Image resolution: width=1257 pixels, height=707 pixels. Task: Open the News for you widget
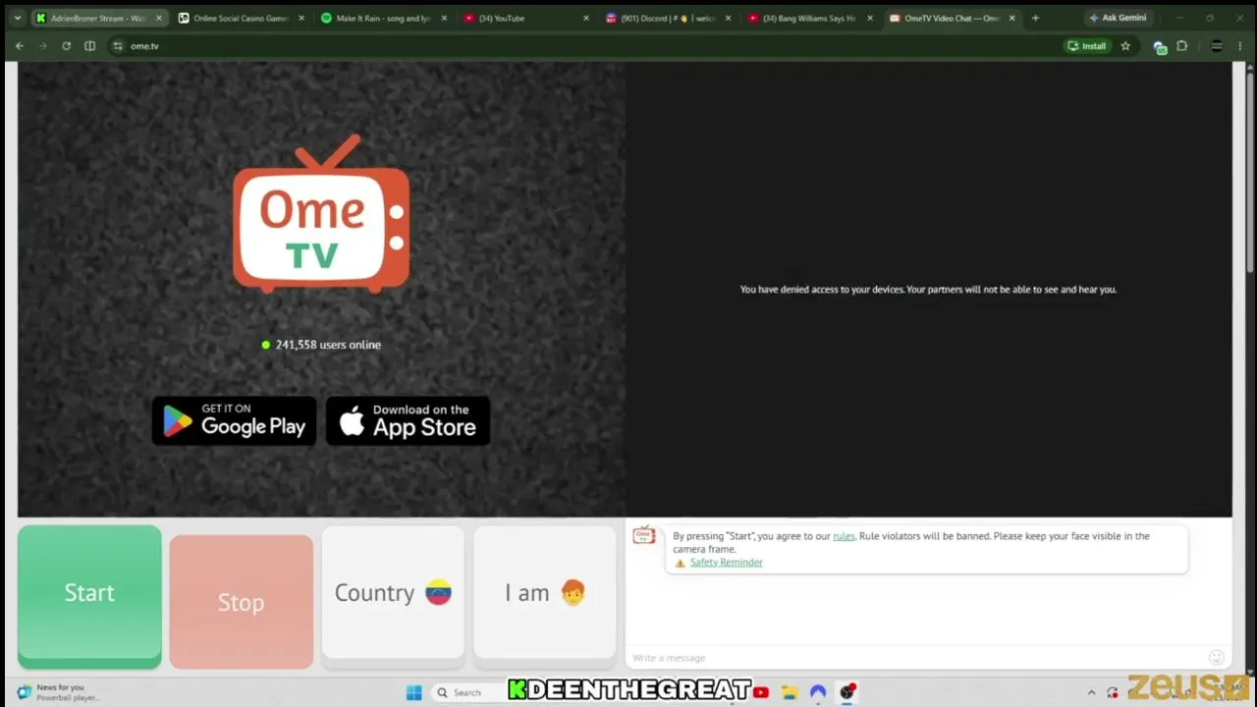[61, 692]
